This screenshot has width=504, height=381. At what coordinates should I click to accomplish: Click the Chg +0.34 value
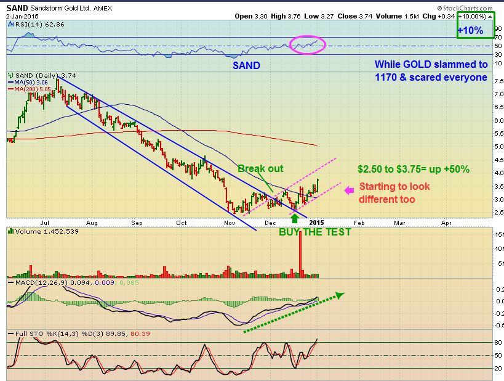(x=438, y=16)
